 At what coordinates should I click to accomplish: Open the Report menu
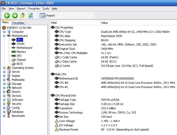pyautogui.click(x=21, y=8)
